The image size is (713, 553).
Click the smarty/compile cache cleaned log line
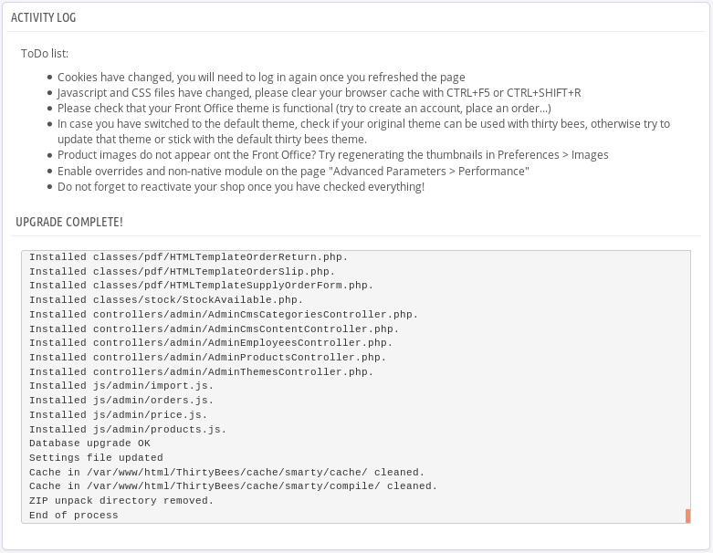click(233, 486)
